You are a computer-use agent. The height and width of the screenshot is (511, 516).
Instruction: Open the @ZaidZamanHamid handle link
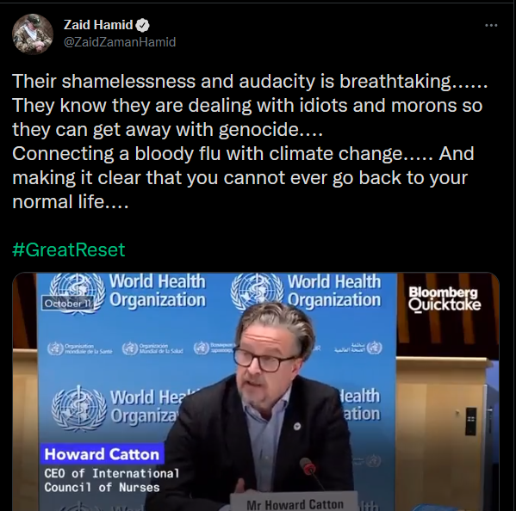(120, 42)
